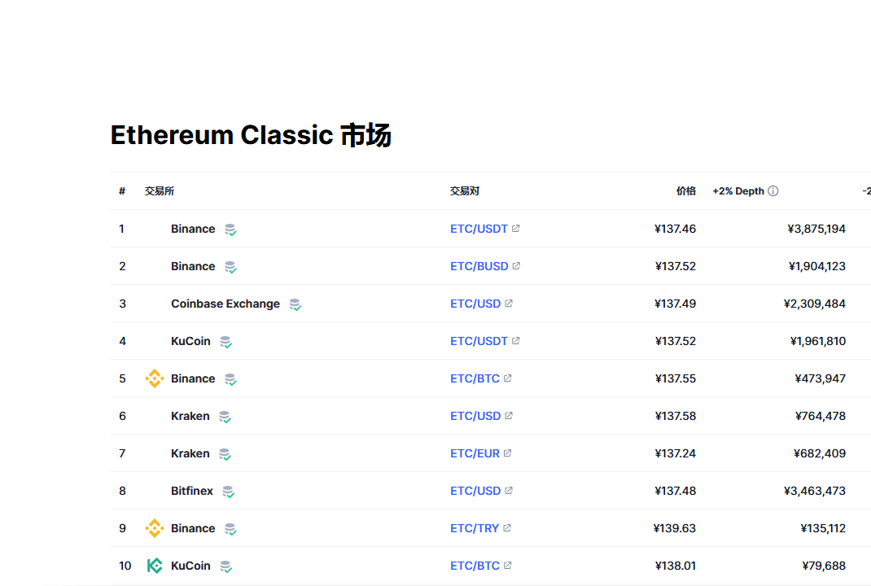Click Kraken exchange name in row 7
871x586 pixels.
(190, 454)
